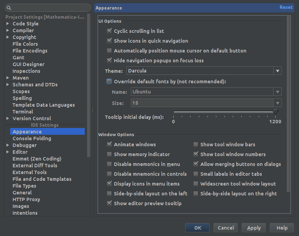Expand Schemas and DTDs node

[7, 85]
